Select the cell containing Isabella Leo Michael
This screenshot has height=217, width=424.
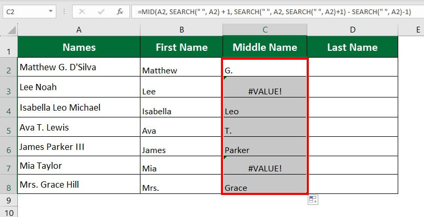[x=79, y=107]
